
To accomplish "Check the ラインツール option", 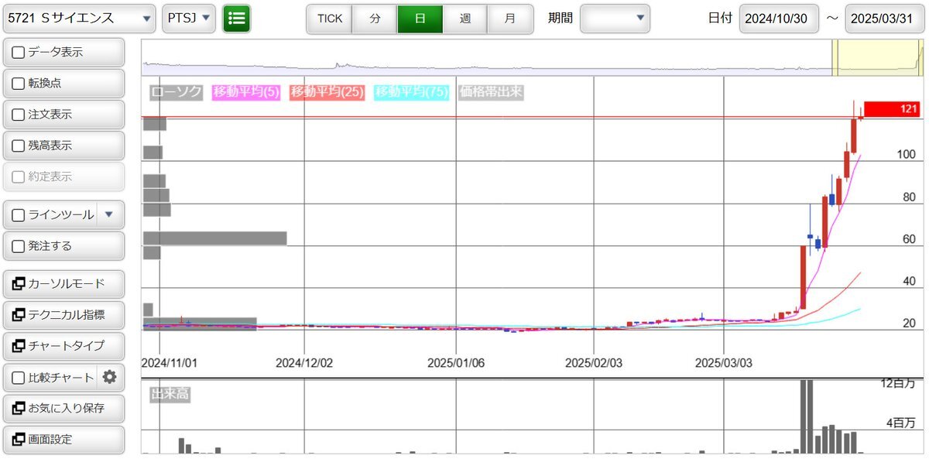I will (x=19, y=215).
